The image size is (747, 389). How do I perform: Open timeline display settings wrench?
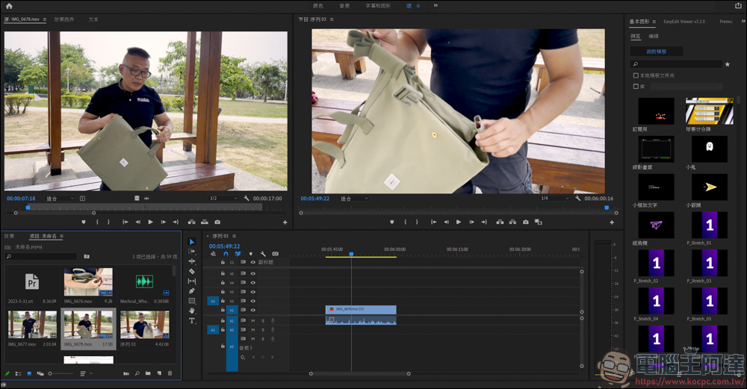263,254
